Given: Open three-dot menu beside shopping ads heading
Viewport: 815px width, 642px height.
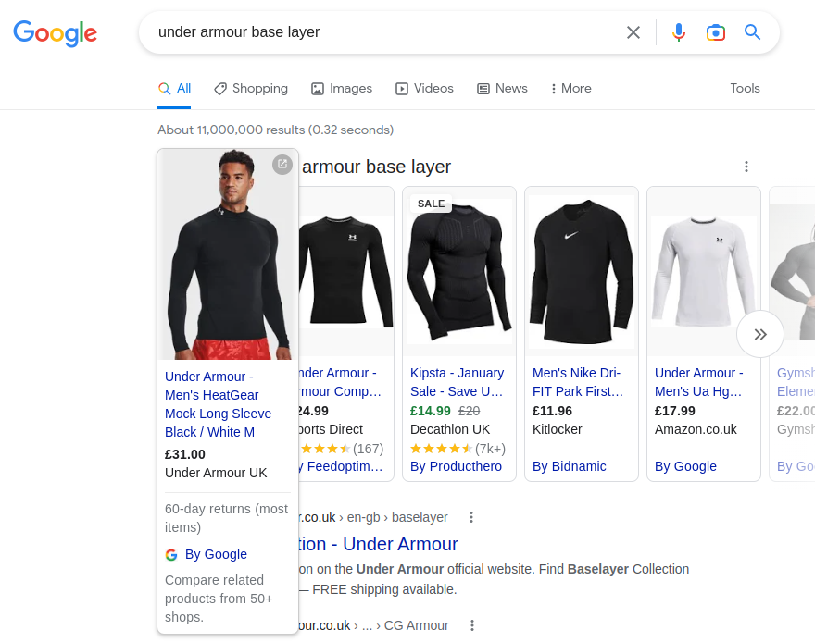Looking at the screenshot, I should click(746, 167).
